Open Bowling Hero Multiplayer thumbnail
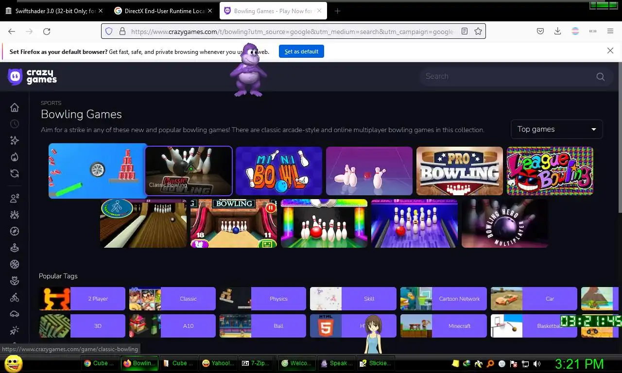Viewport: 622px width, 373px height. click(505, 223)
